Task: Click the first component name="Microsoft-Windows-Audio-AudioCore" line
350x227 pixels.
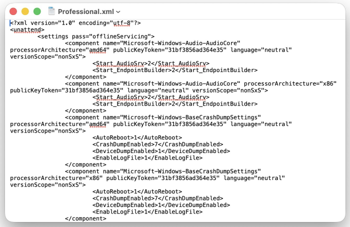Action: tap(152, 43)
